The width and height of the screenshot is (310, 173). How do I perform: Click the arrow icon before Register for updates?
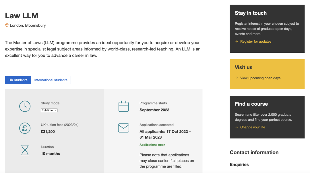tap(237, 42)
